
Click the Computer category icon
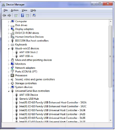13,21
